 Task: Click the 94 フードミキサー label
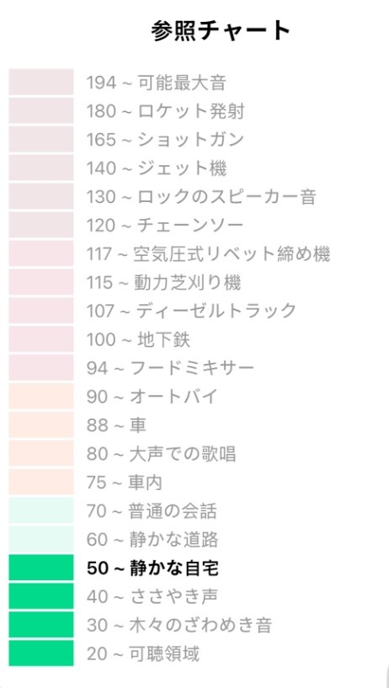[x=170, y=368]
